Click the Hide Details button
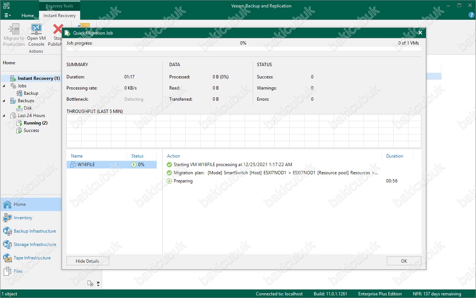 88,261
